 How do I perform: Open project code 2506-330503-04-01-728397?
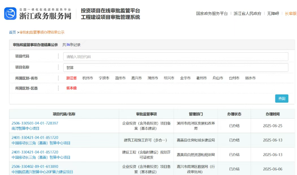[x=35, y=123]
